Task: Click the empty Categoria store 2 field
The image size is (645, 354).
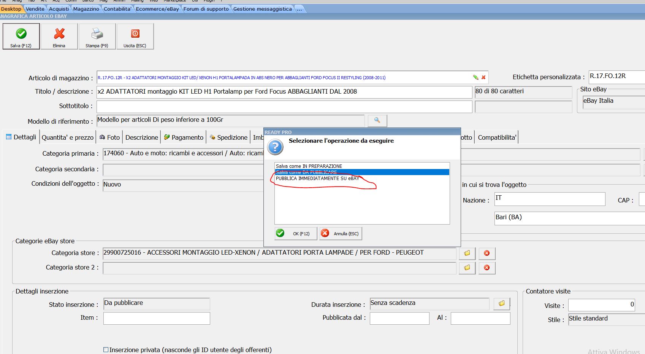Action: click(x=279, y=268)
